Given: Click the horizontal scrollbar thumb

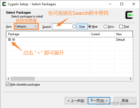Looking at the screenshot, I should pos(23,79).
